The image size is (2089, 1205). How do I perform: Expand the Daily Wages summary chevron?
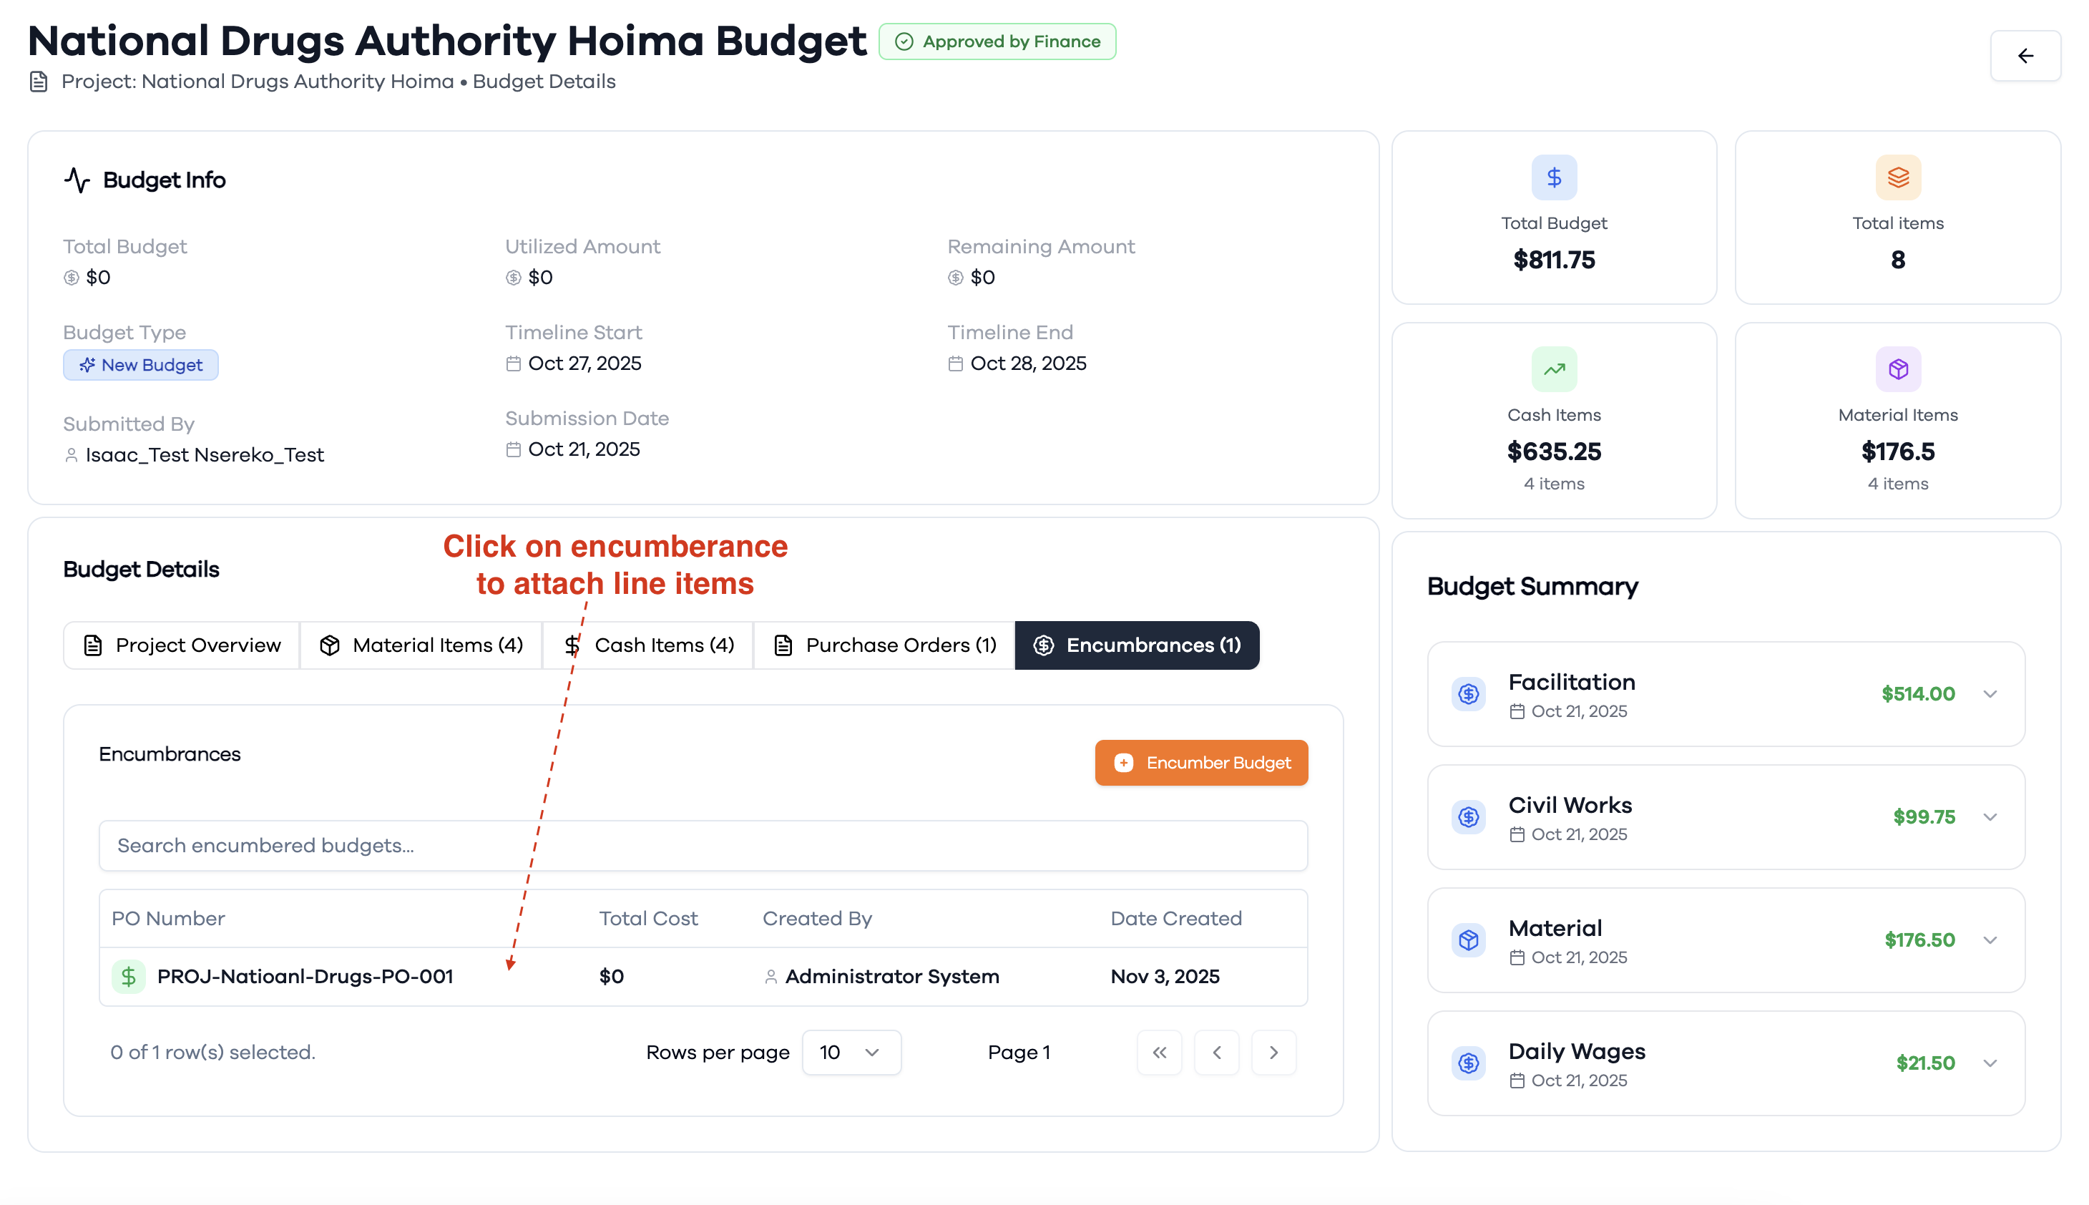[1990, 1063]
